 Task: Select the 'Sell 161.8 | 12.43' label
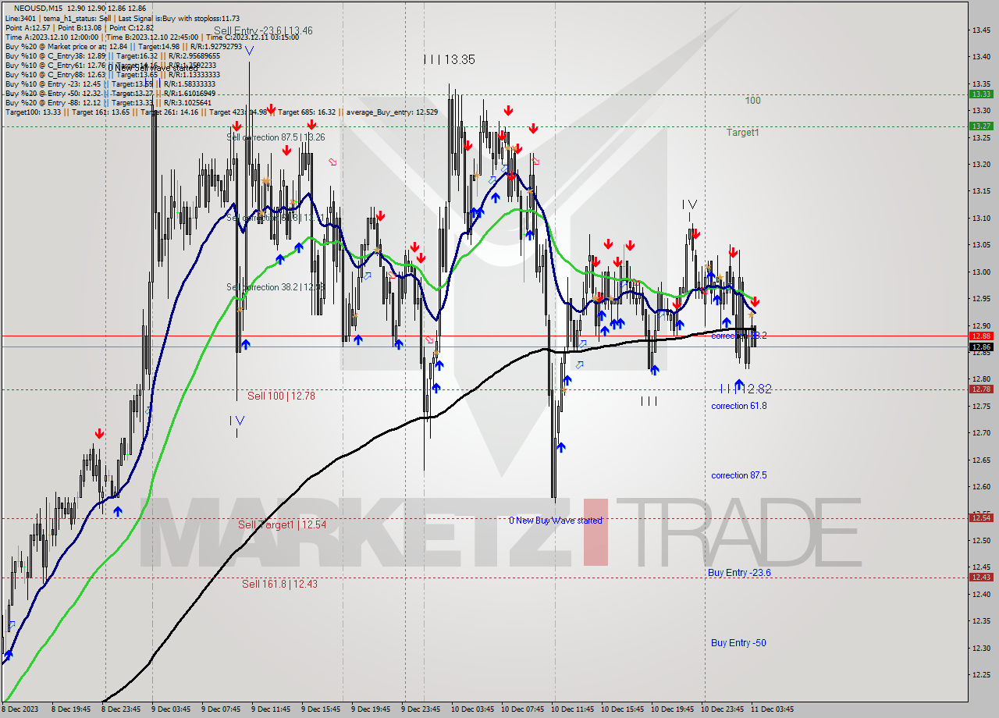pyautogui.click(x=279, y=584)
